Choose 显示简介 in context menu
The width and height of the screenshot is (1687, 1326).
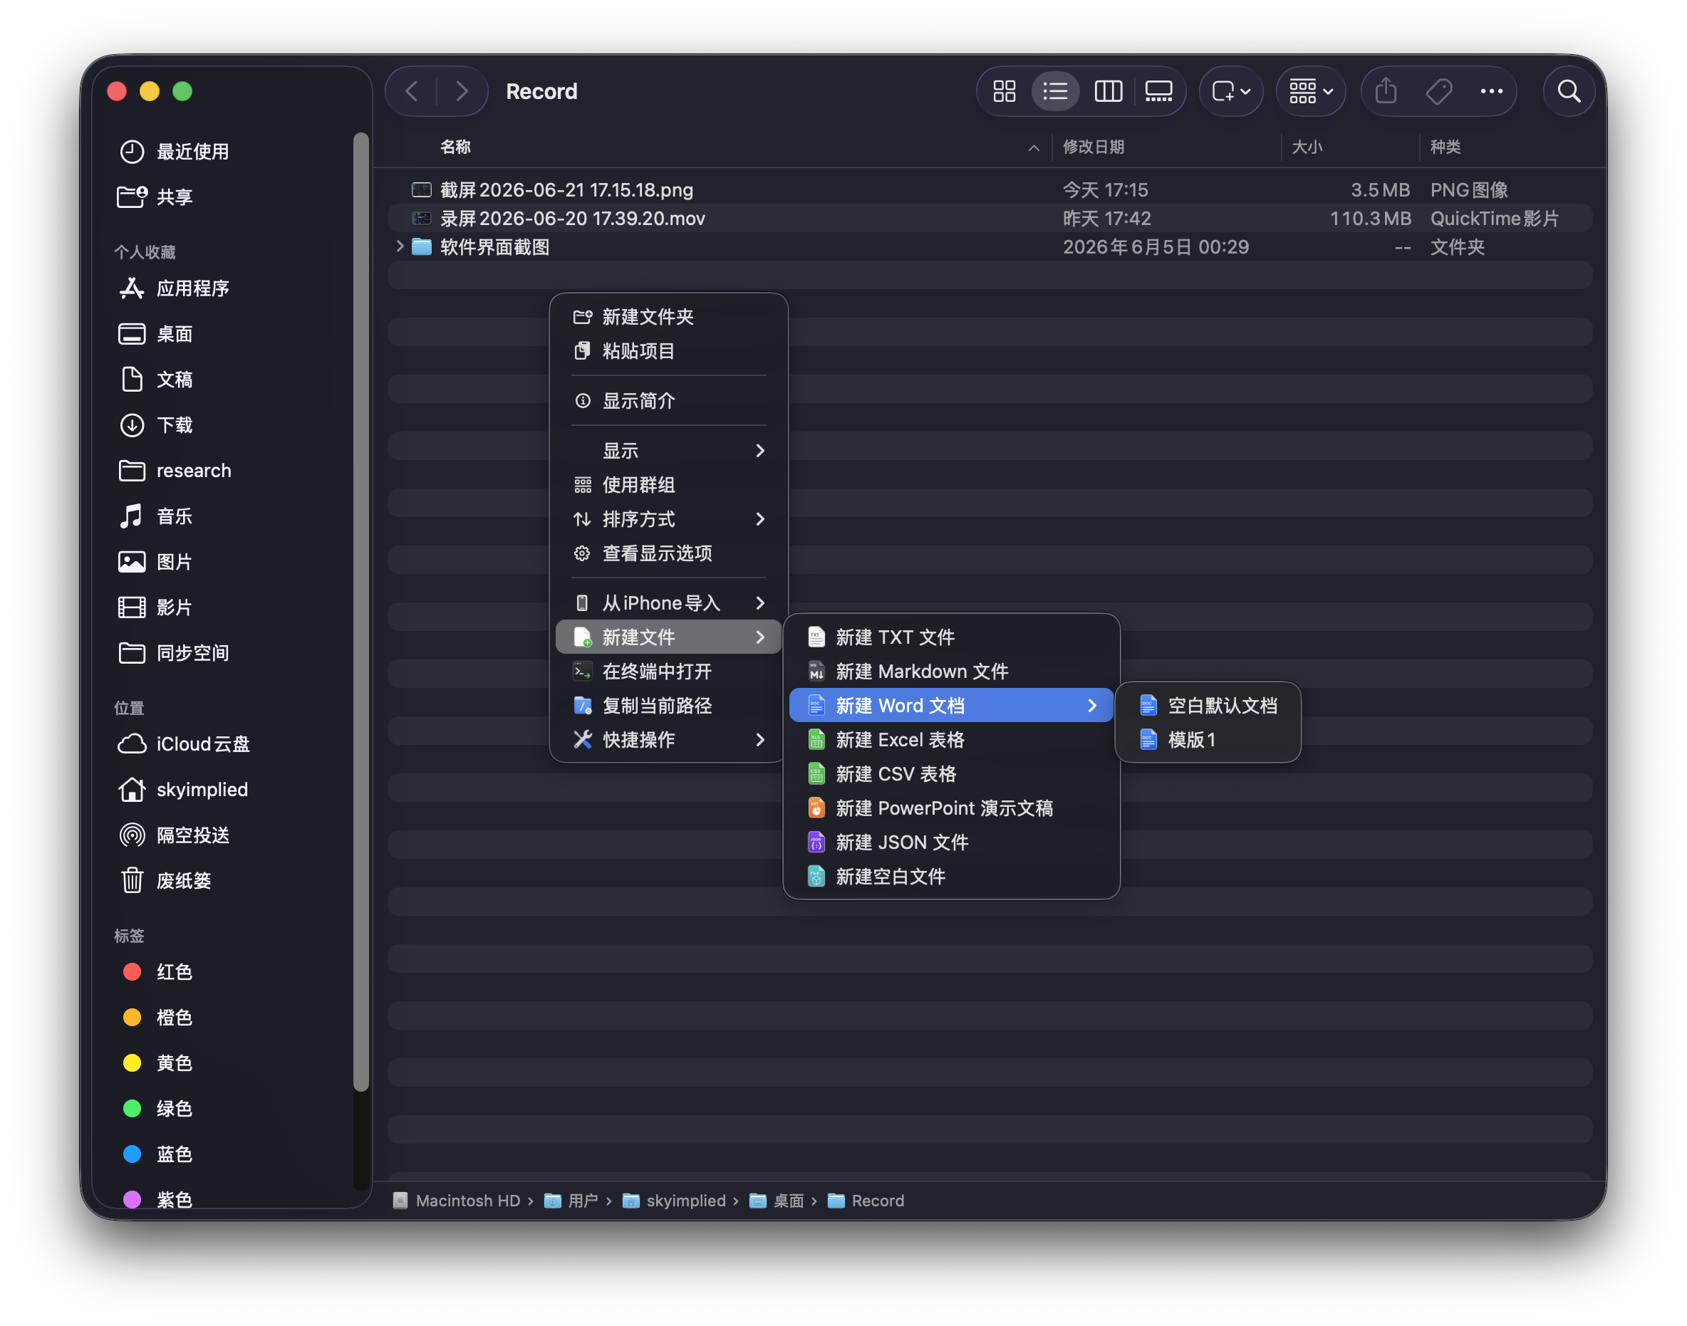pyautogui.click(x=669, y=401)
